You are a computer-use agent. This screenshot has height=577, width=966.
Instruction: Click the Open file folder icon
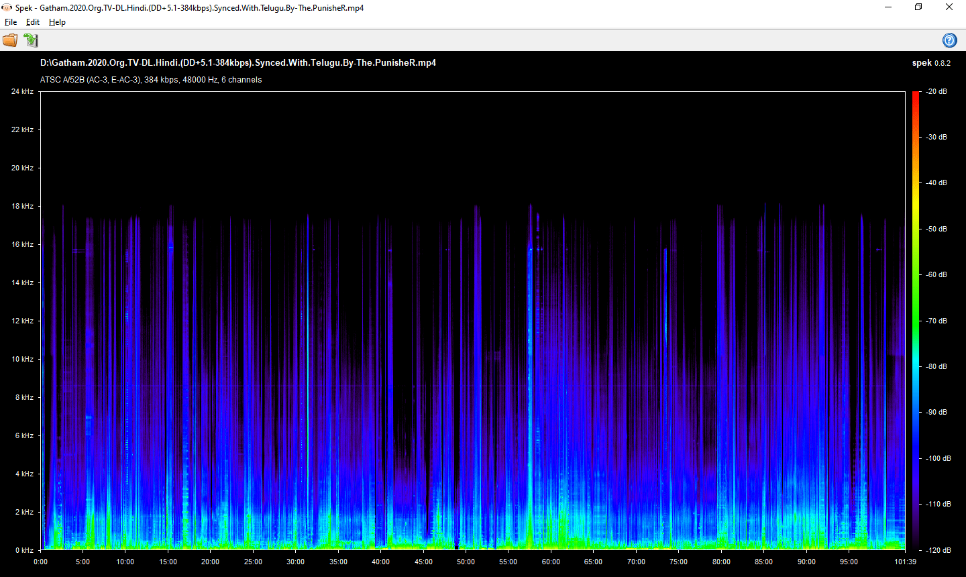click(10, 40)
